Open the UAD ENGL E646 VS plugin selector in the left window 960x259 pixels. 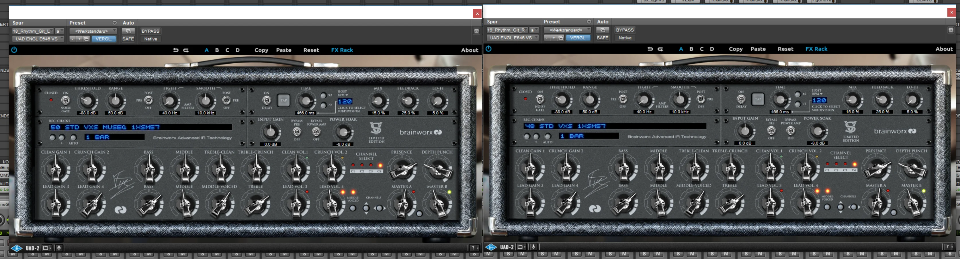coord(38,39)
